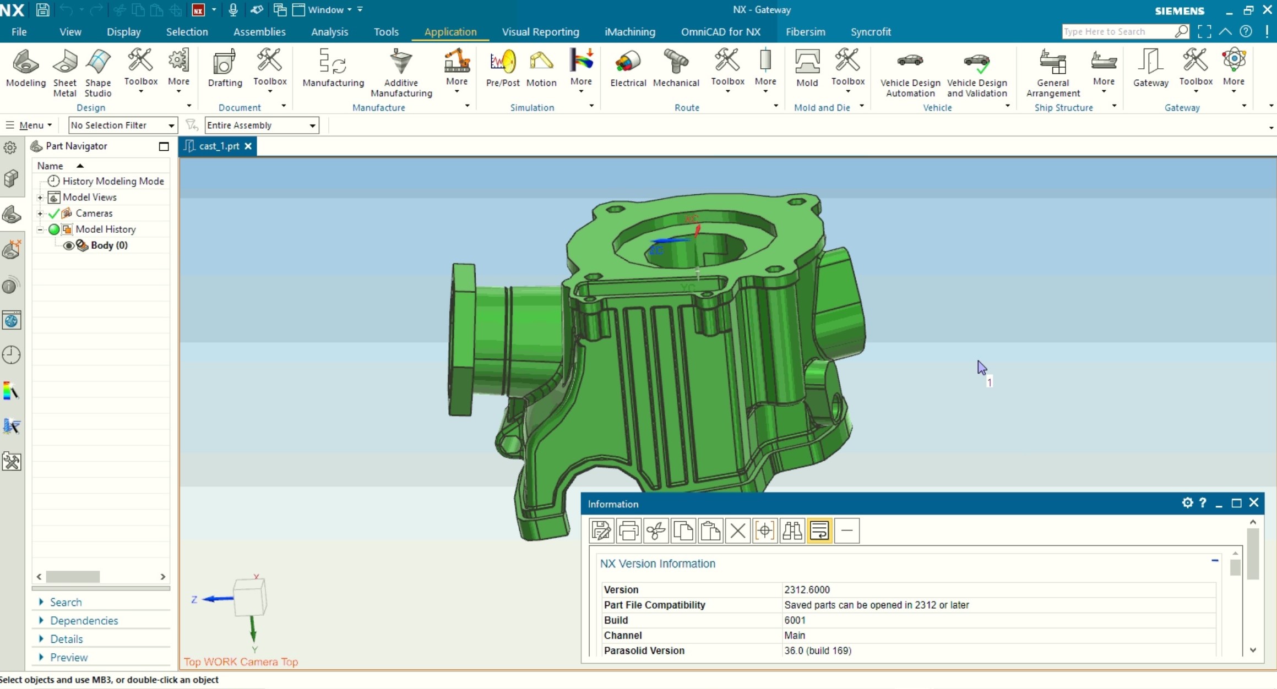Open the Drafting application
This screenshot has width=1277, height=689.
(225, 68)
